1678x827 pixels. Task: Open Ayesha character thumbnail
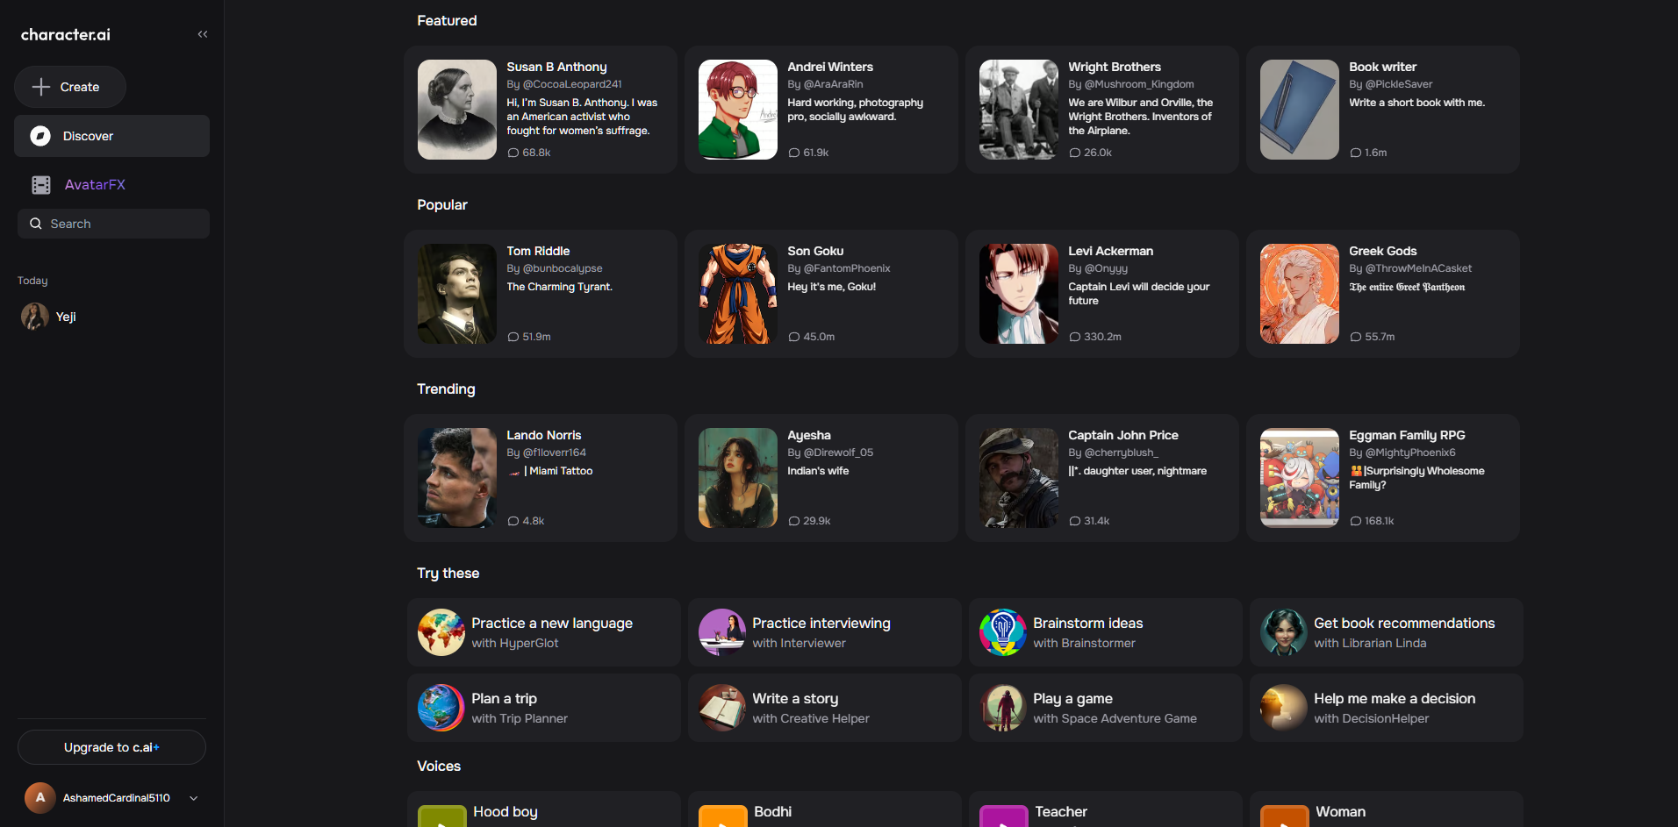[738, 478]
